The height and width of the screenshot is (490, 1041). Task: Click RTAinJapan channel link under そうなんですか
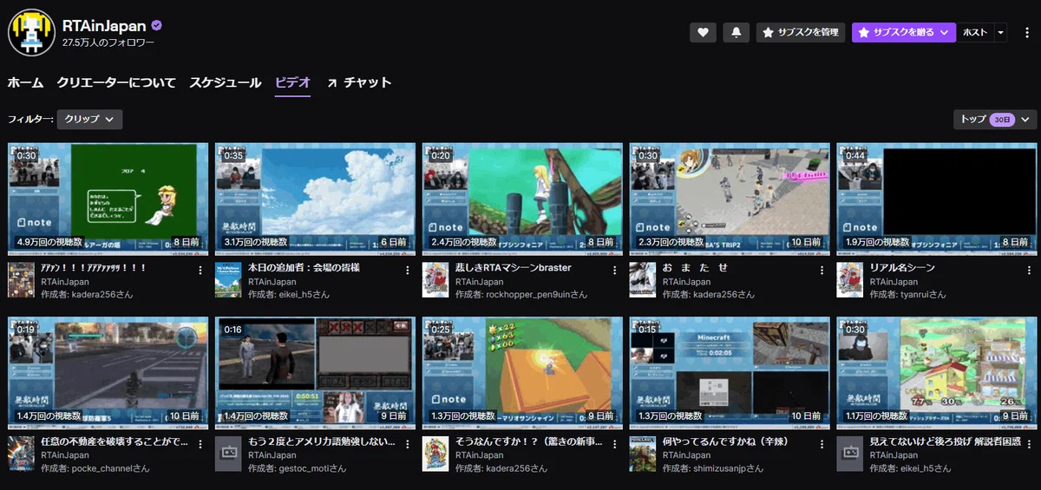click(480, 455)
